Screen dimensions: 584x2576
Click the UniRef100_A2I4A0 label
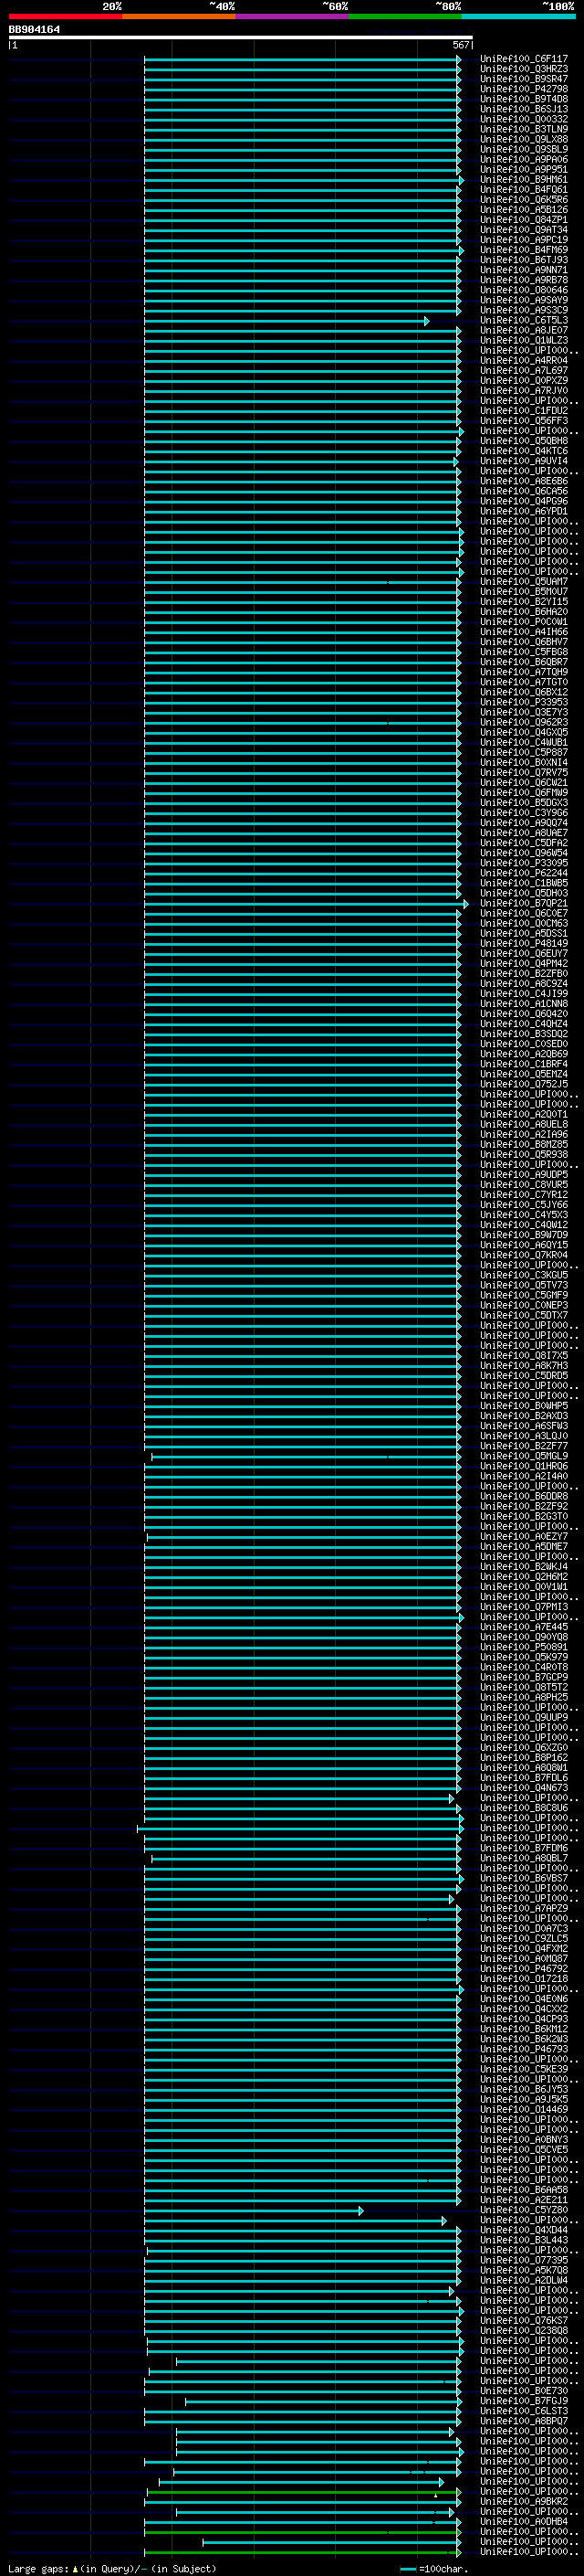(x=524, y=1476)
